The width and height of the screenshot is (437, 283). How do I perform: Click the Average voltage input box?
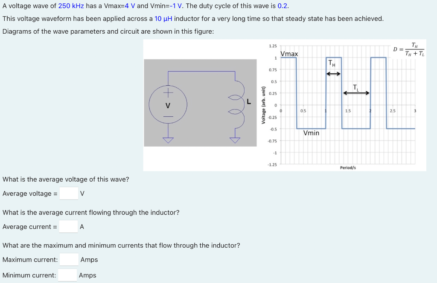coord(69,193)
